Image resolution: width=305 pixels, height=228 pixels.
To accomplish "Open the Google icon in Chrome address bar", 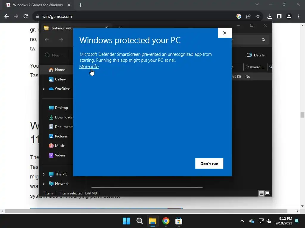I will (239, 17).
